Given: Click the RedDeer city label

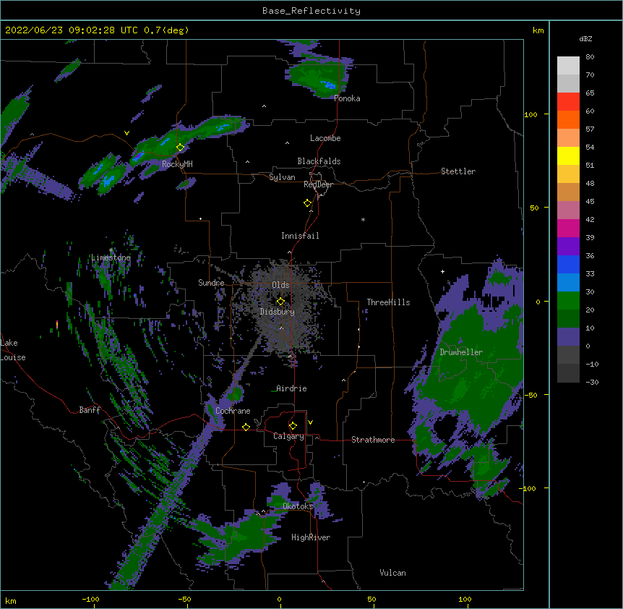Looking at the screenshot, I should [x=318, y=184].
